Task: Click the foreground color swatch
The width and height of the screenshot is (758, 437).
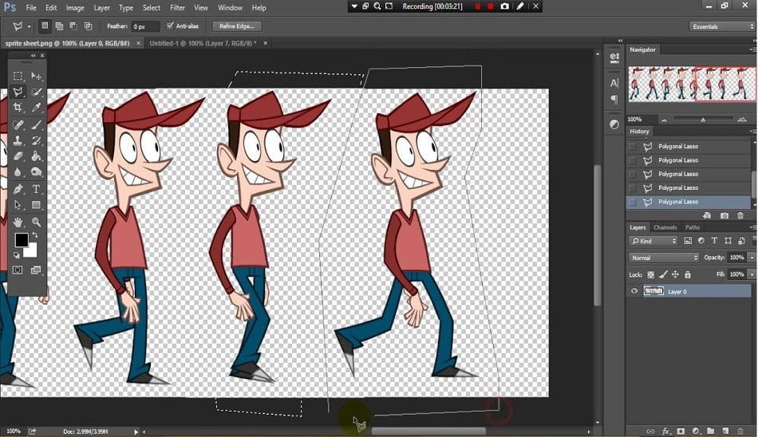Action: (x=22, y=240)
